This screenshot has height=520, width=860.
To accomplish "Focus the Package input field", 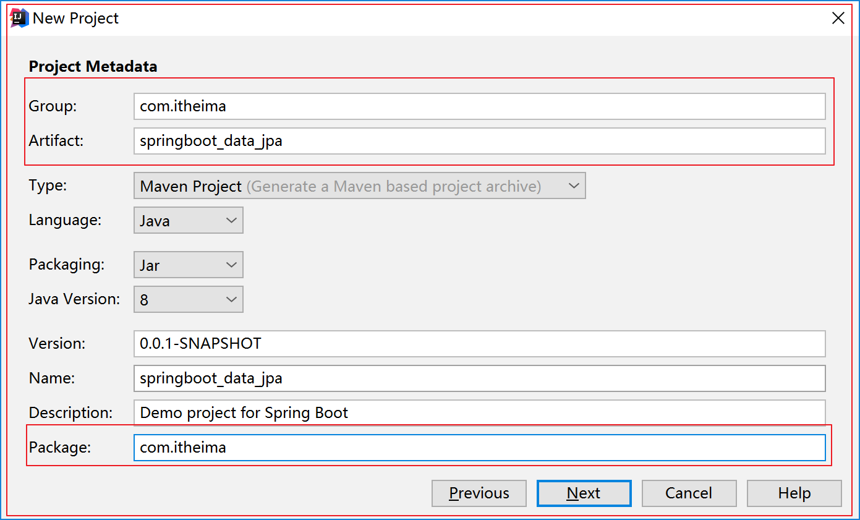I will point(480,448).
